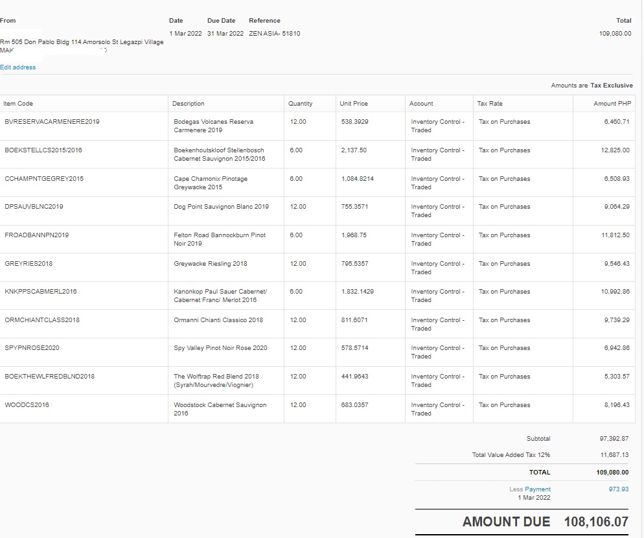Screen dimensions: 644x538
Task: Click description Woodstock Cabernet Sauvignon 2016
Action: [220, 409]
